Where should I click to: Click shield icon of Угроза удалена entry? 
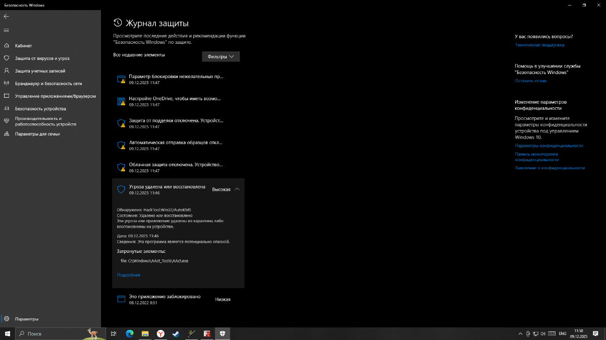pos(121,189)
